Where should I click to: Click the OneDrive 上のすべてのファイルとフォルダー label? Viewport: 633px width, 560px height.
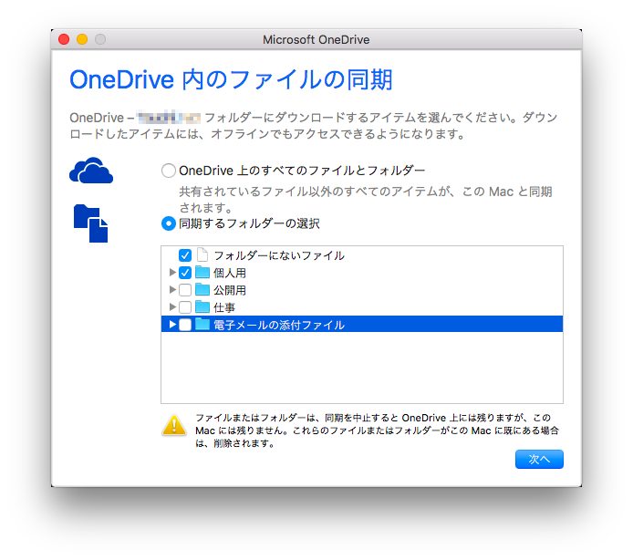coord(302,171)
